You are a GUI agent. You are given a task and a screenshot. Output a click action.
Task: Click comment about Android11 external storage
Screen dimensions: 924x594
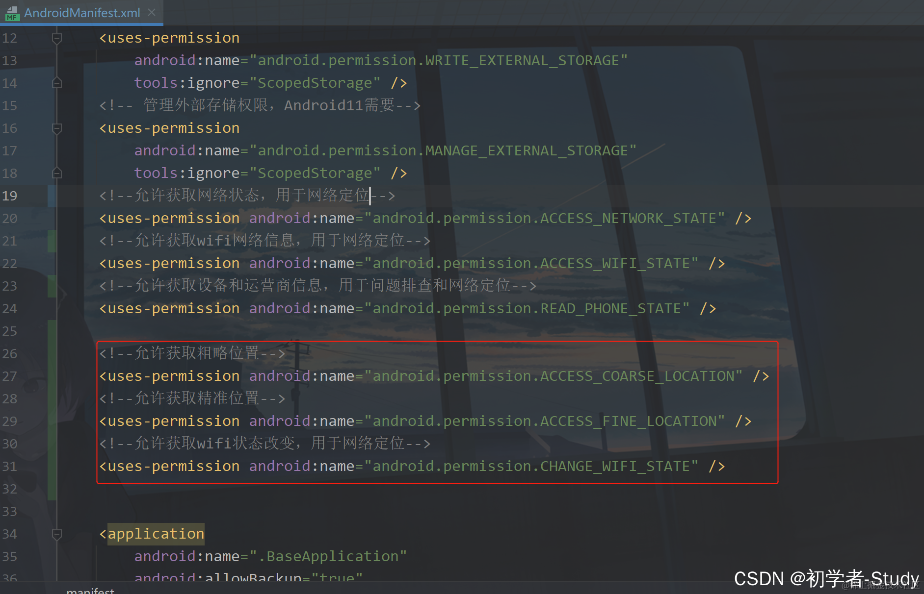point(260,105)
